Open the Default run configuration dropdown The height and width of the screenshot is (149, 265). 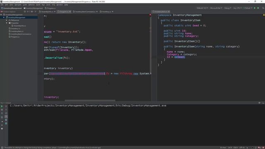(248, 8)
